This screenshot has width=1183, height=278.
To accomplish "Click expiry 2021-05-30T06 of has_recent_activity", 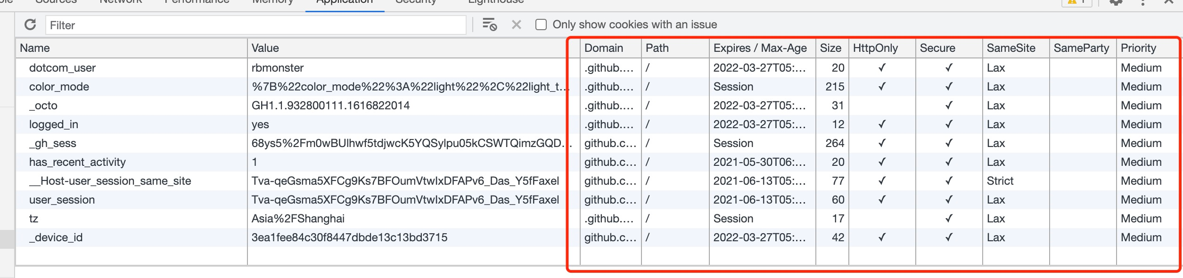I will 759,162.
